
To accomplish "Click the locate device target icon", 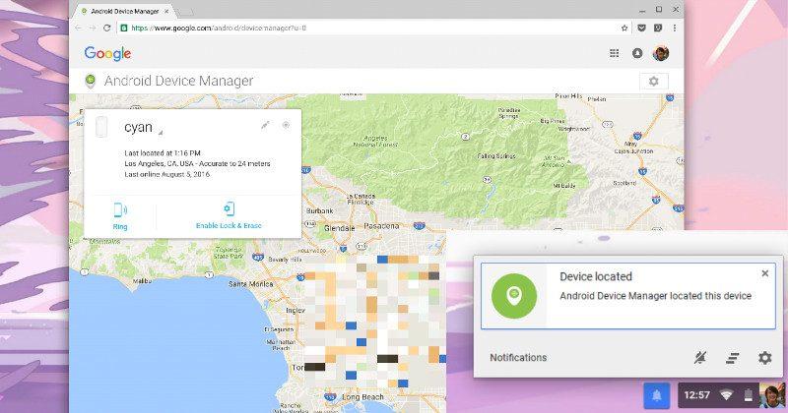I will point(286,125).
